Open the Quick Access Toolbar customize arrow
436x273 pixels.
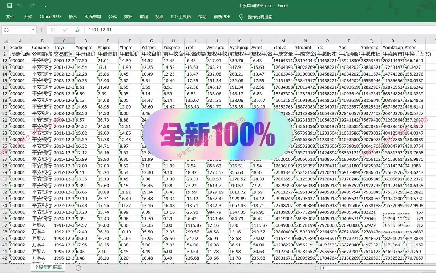(x=45, y=6)
